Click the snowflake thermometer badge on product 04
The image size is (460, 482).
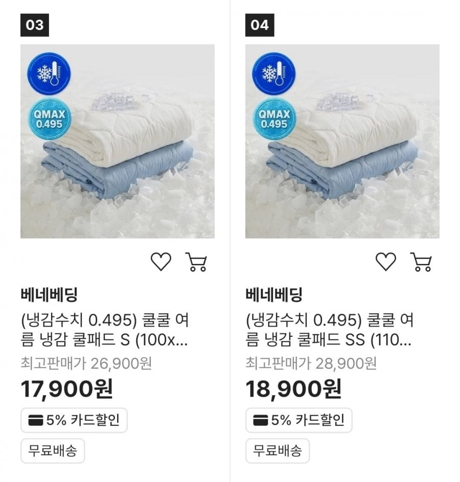coord(274,74)
